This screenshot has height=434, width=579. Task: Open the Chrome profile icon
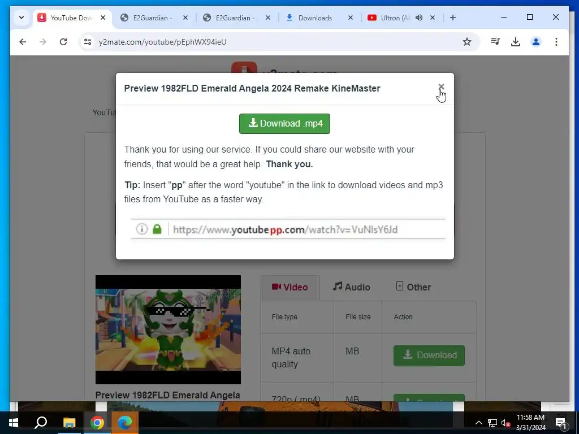(536, 42)
